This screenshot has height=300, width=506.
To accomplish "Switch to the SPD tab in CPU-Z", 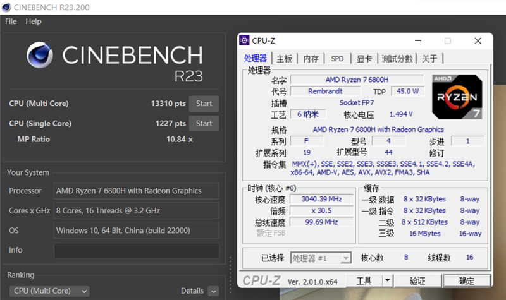I will (x=337, y=59).
